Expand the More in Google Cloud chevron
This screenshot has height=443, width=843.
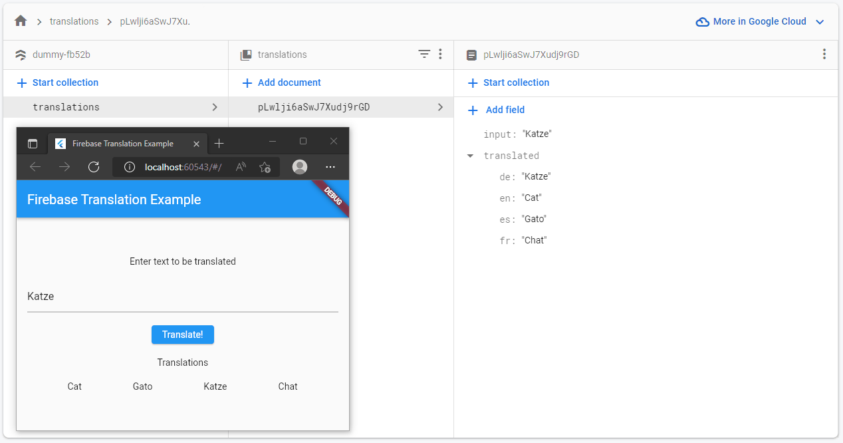tap(820, 22)
